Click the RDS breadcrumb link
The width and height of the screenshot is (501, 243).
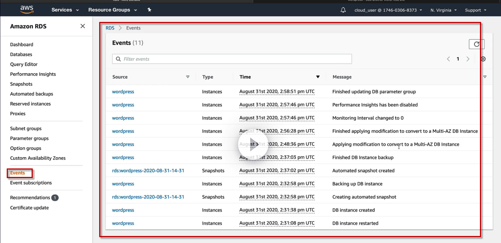point(110,28)
